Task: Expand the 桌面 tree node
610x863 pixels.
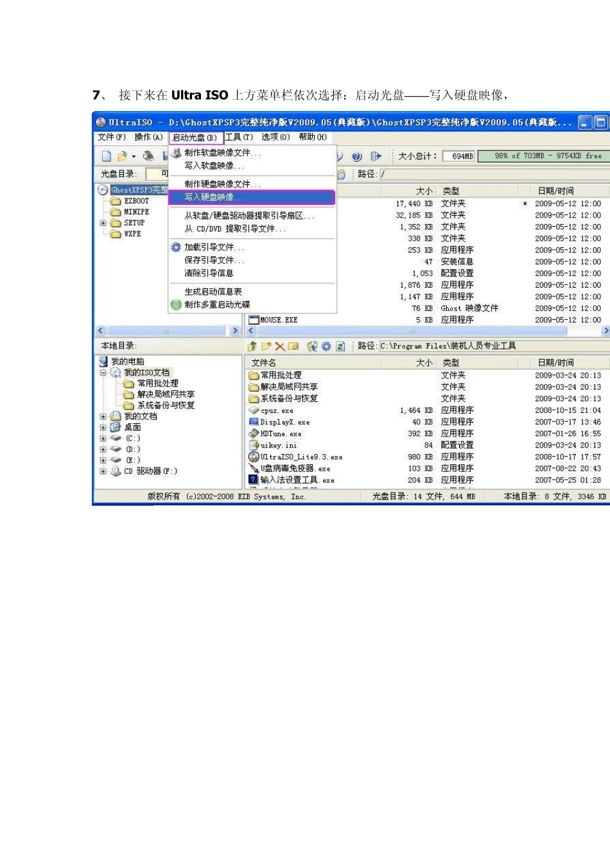Action: coord(103,427)
